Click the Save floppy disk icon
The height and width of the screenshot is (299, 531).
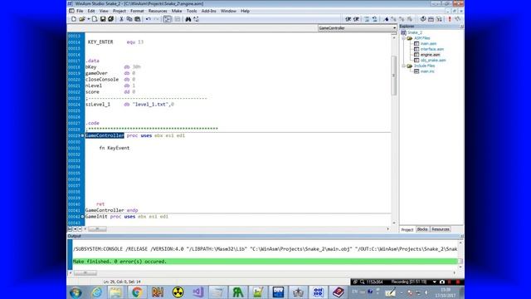pyautogui.click(x=103, y=19)
